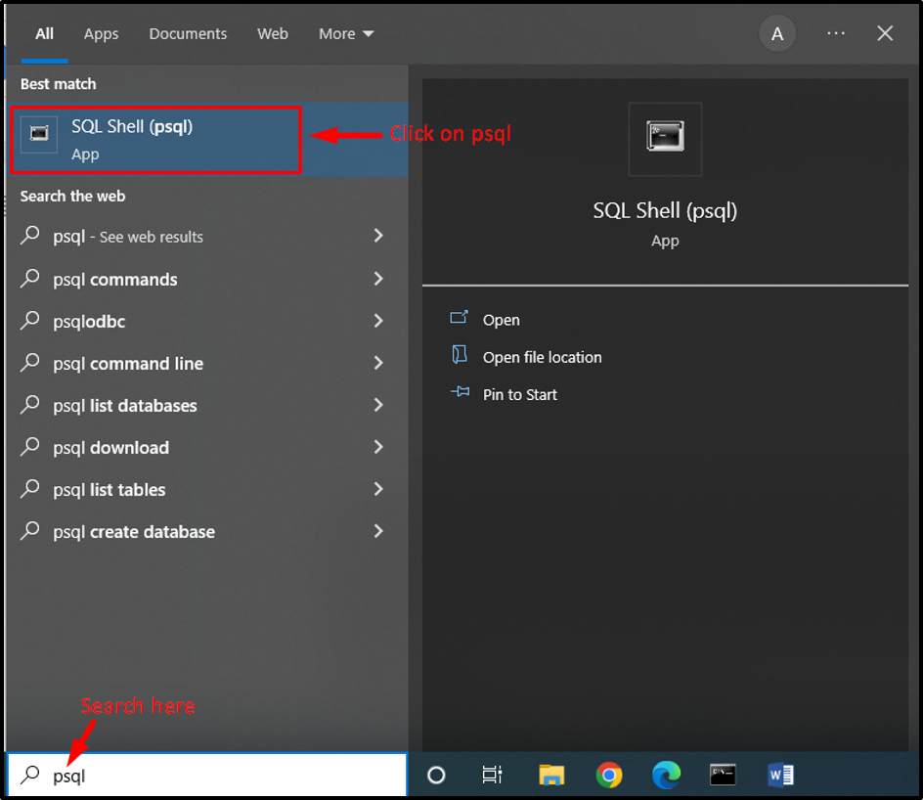Launch Google Chrome from the taskbar
The image size is (923, 800).
[x=608, y=775]
